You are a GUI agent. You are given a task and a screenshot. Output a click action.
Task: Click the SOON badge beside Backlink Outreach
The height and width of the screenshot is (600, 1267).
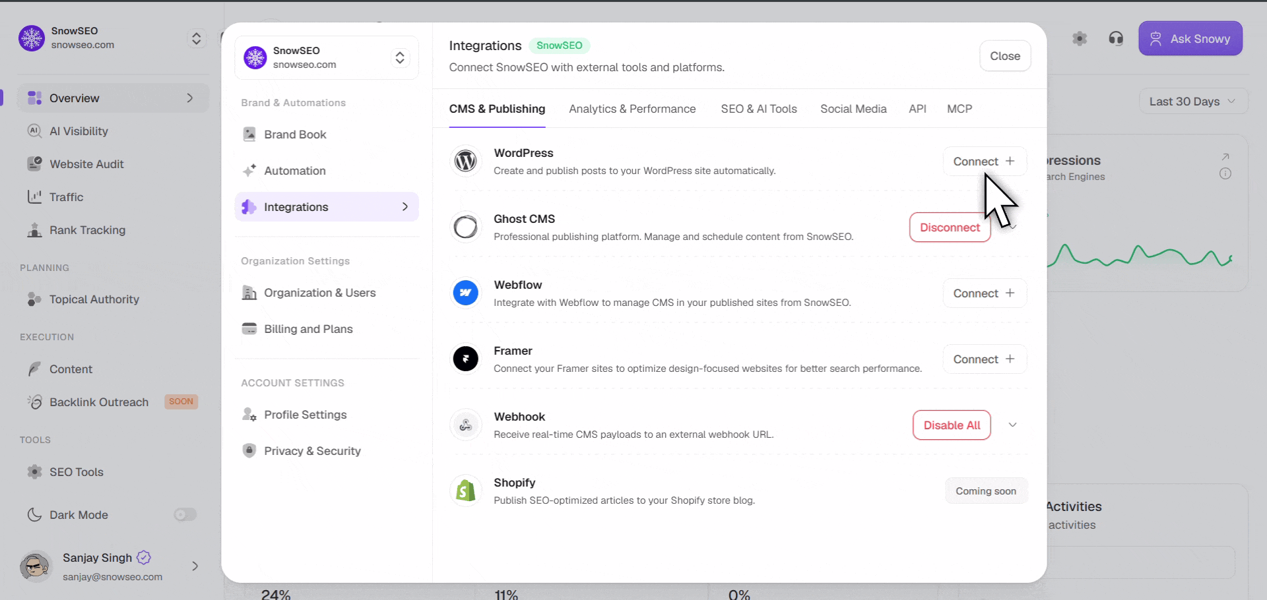181,402
